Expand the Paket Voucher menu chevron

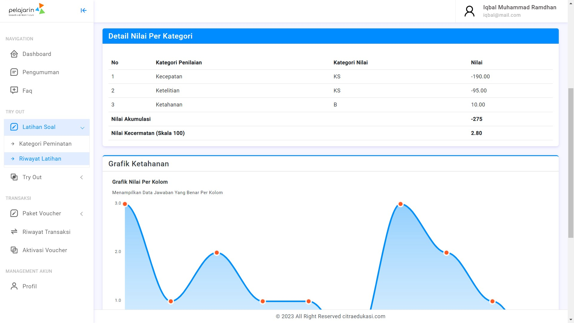(x=82, y=214)
